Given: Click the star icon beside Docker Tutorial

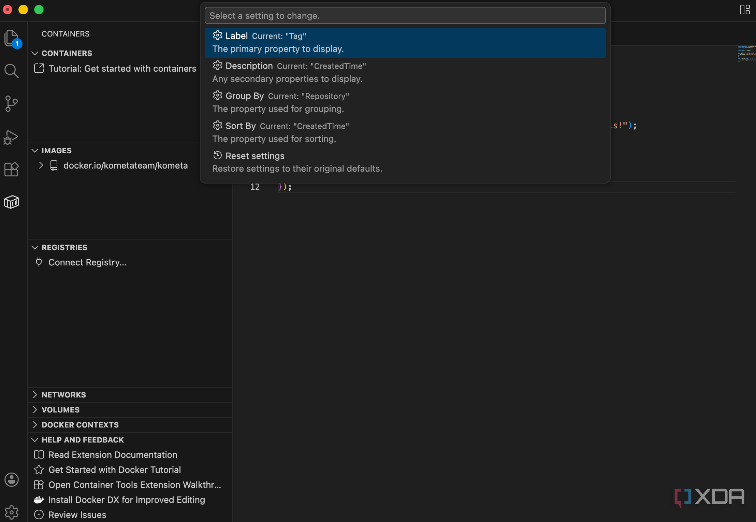Looking at the screenshot, I should click(39, 469).
